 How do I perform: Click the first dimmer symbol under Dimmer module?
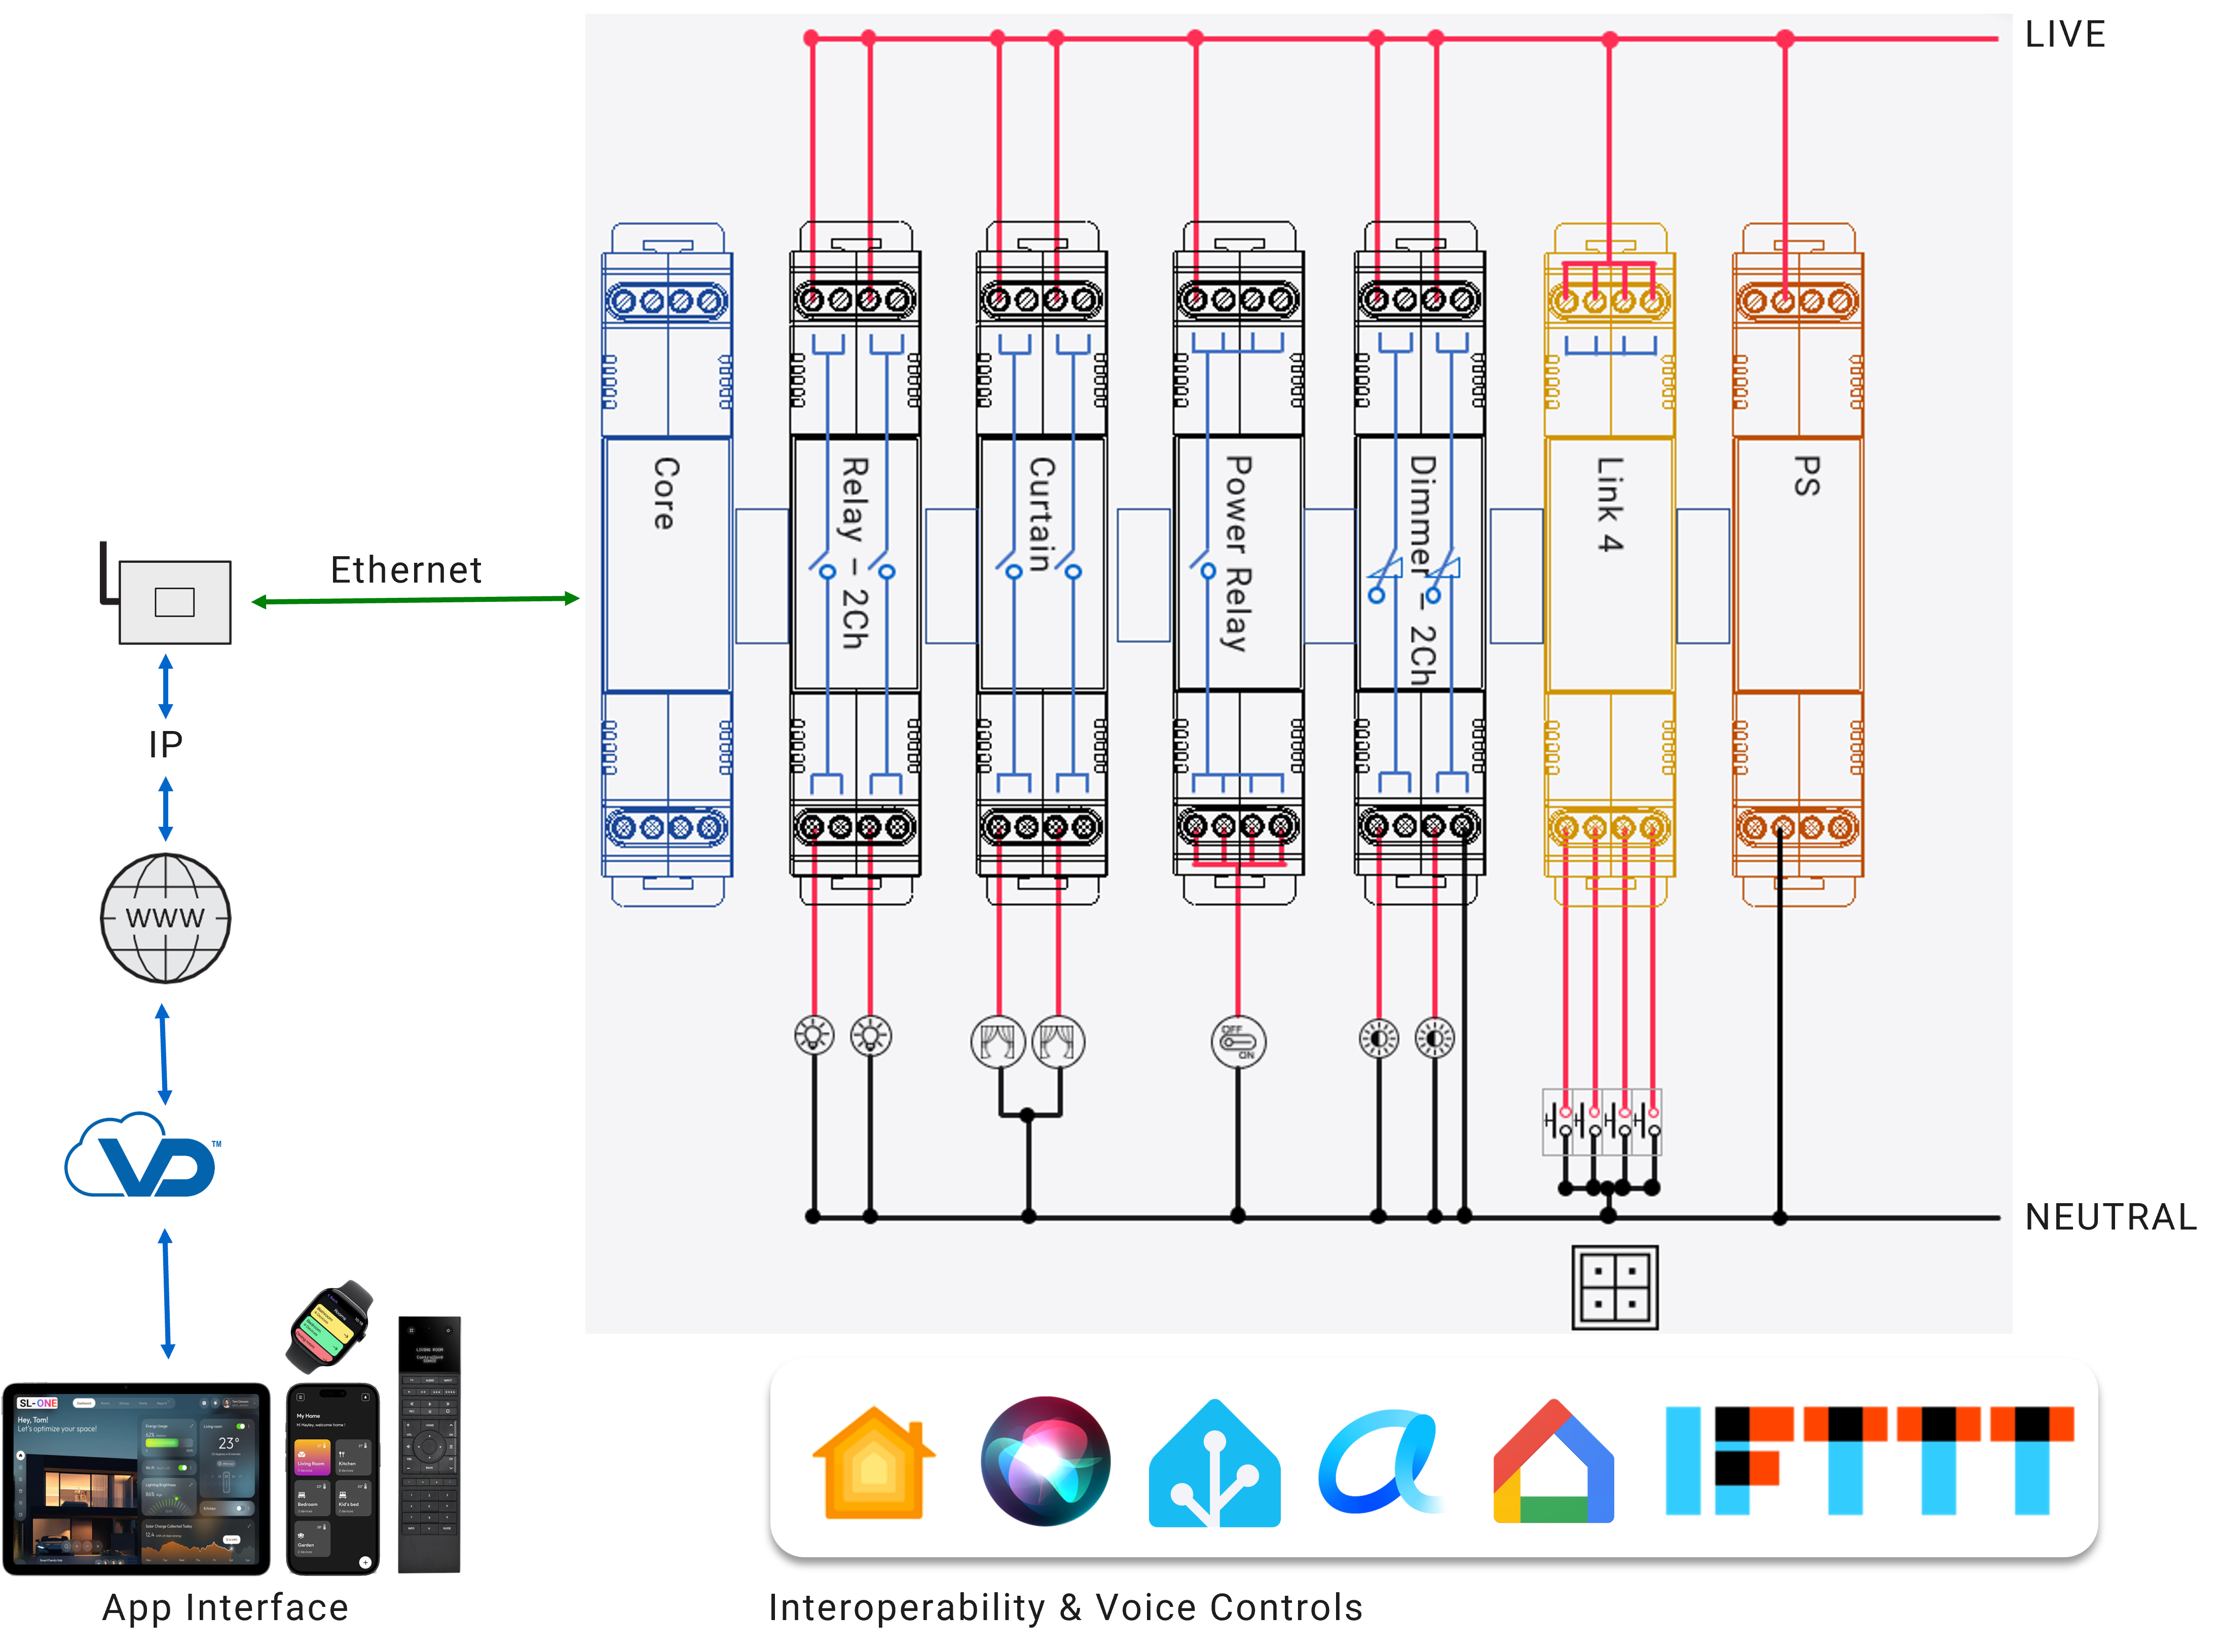pyautogui.click(x=1378, y=1039)
